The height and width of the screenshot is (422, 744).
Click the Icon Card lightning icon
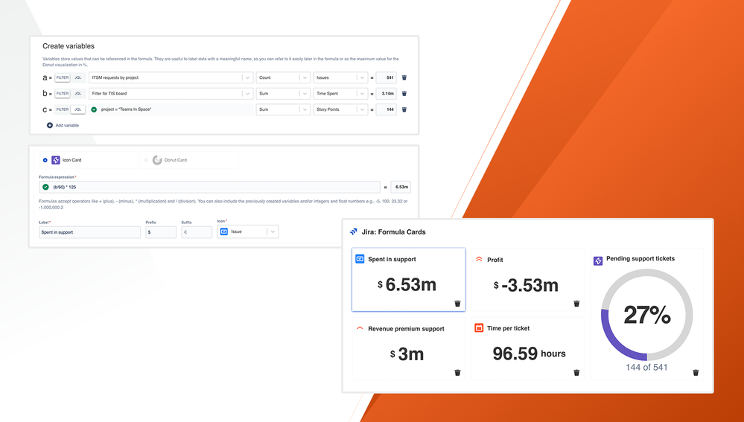56,160
